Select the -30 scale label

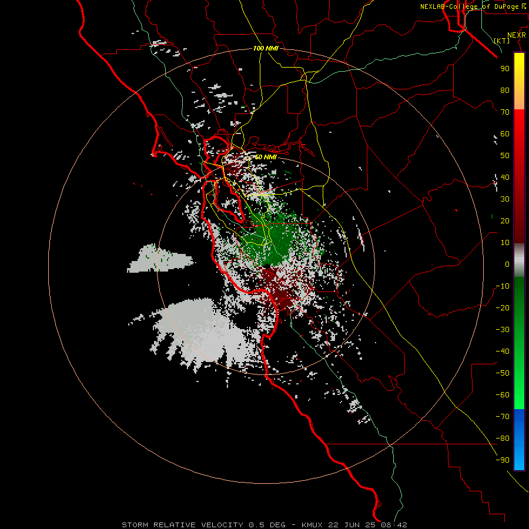[x=503, y=330]
